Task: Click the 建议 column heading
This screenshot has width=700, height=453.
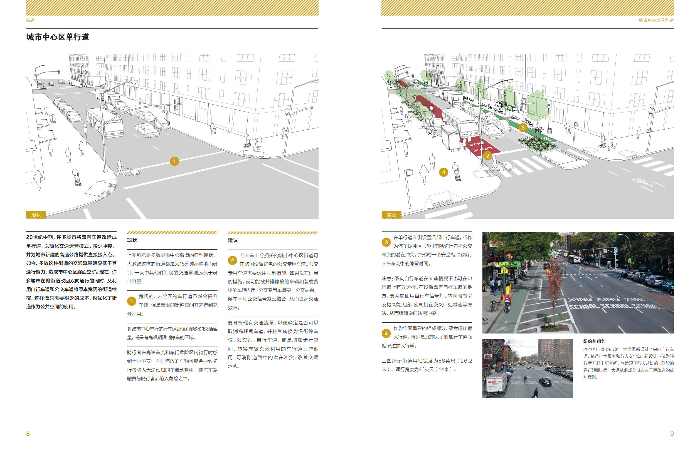Action: click(233, 240)
